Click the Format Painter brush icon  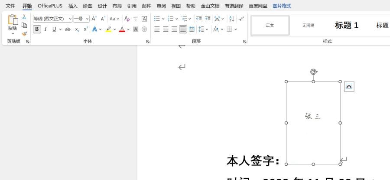(24, 33)
